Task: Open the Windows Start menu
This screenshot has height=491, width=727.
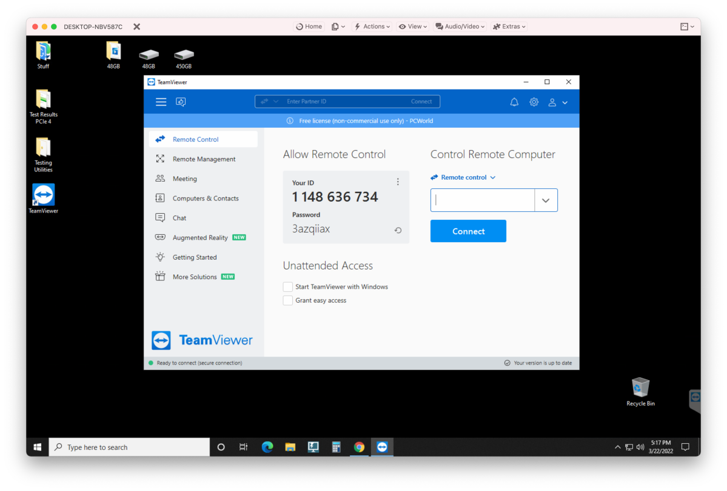Action: click(x=38, y=447)
